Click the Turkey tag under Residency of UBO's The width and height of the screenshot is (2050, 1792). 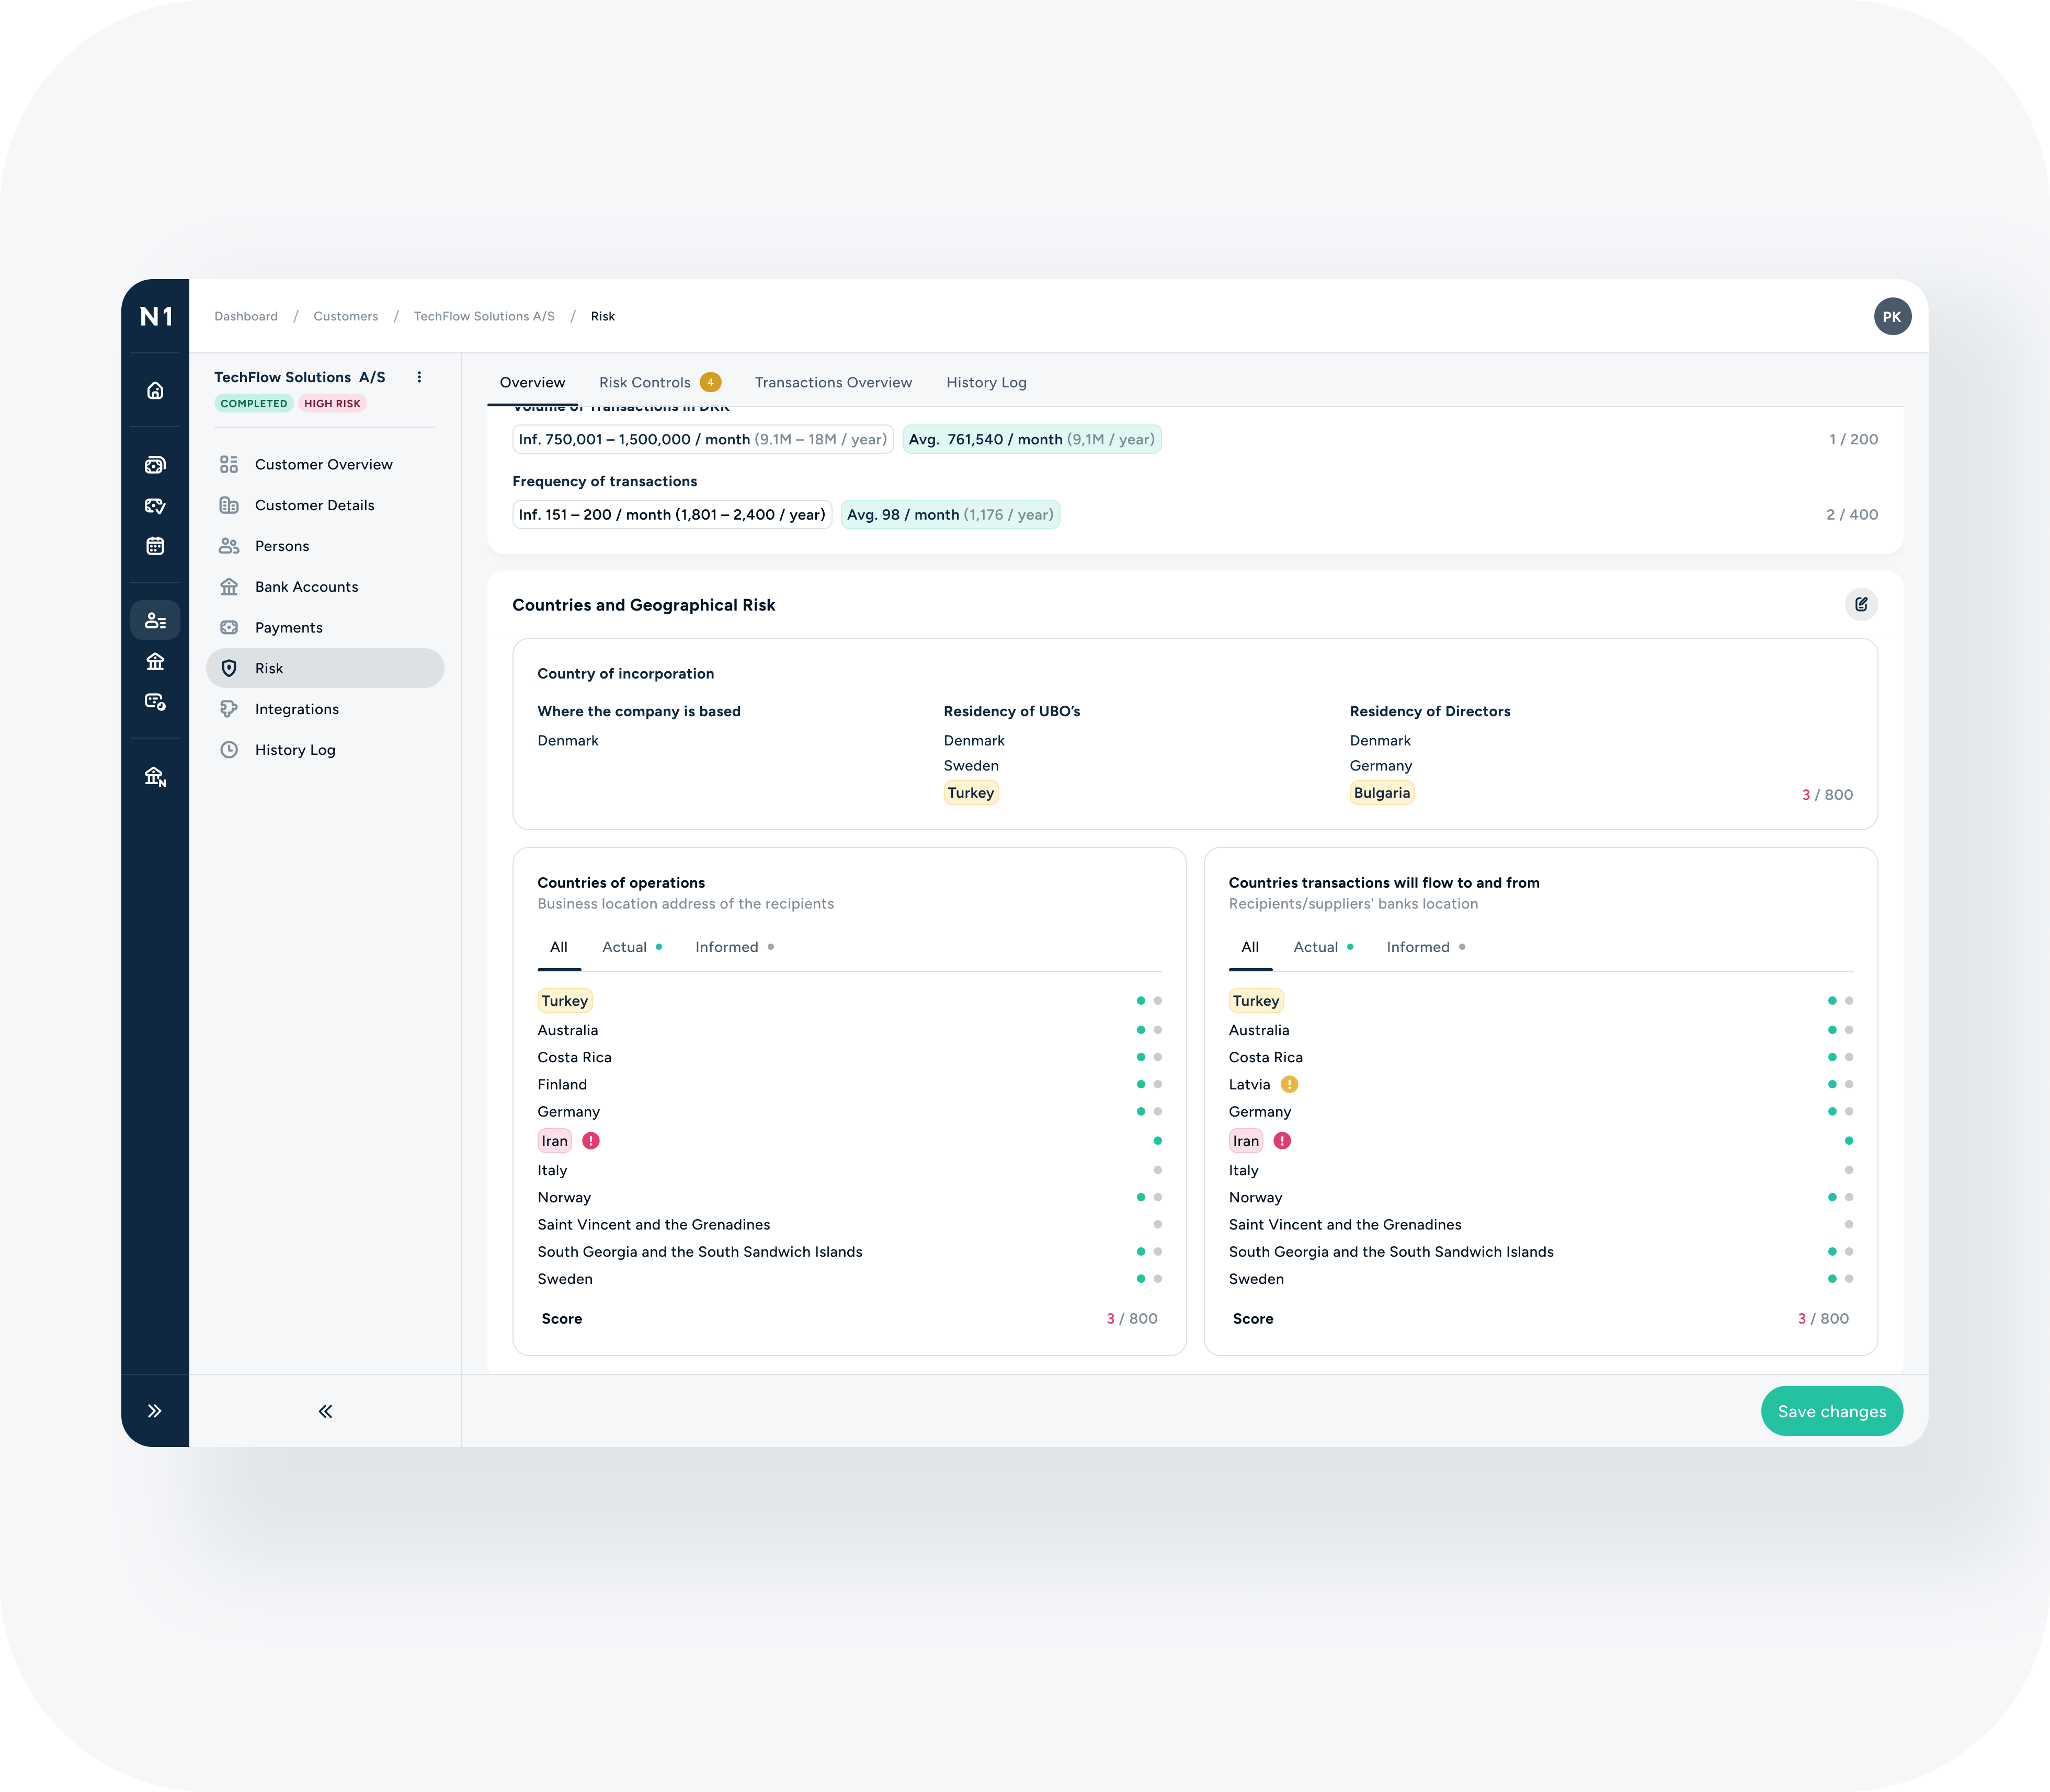click(971, 793)
